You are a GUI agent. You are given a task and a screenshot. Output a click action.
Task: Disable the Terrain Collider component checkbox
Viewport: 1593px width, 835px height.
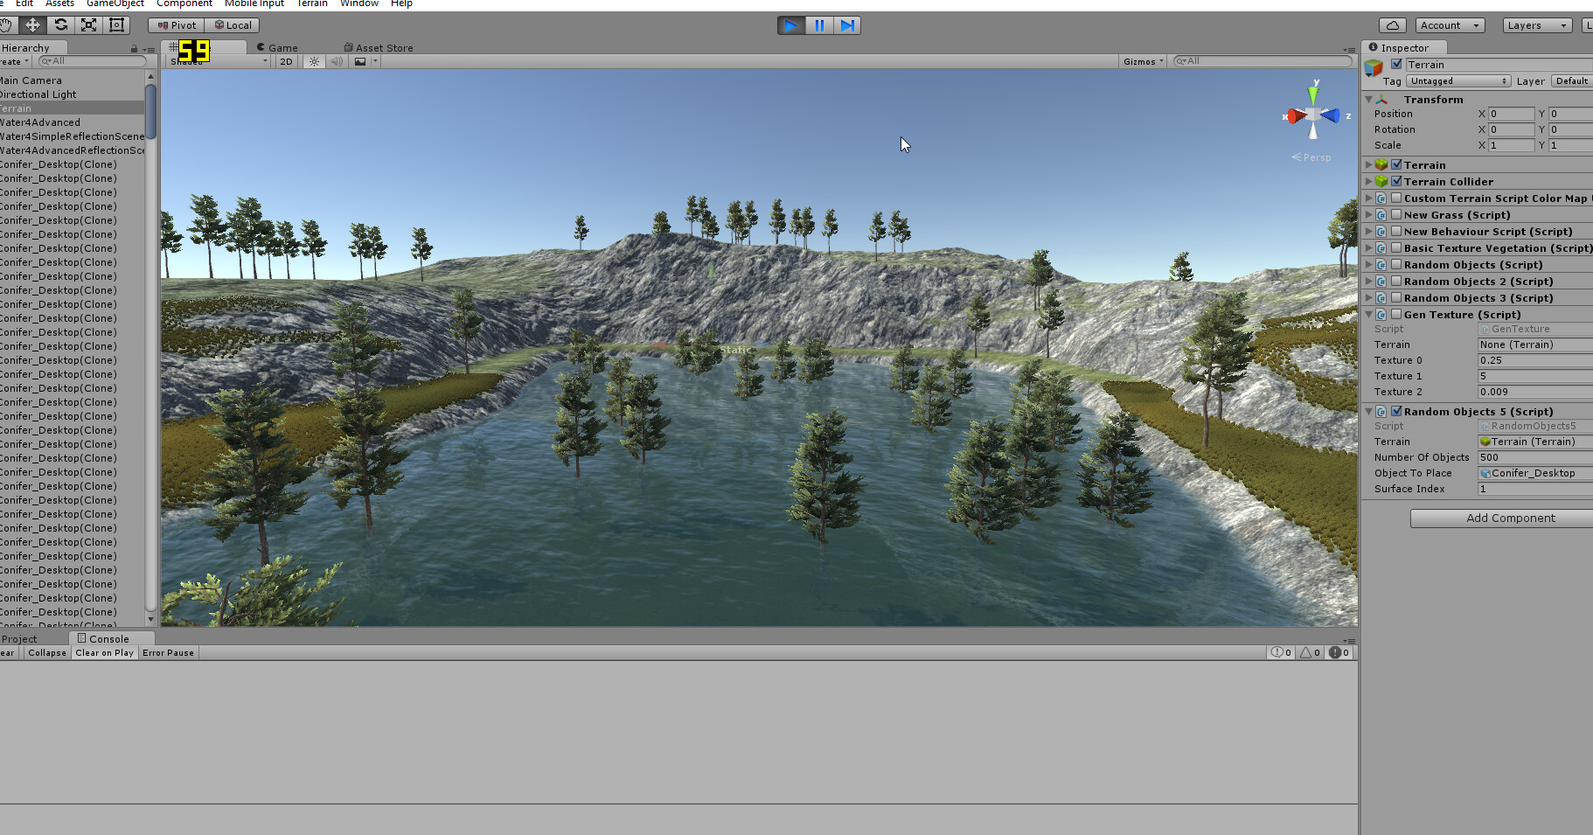(1396, 181)
